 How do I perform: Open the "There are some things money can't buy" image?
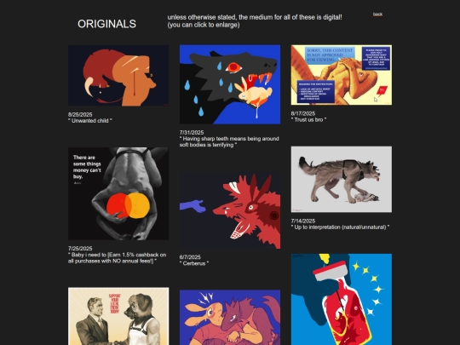118,193
